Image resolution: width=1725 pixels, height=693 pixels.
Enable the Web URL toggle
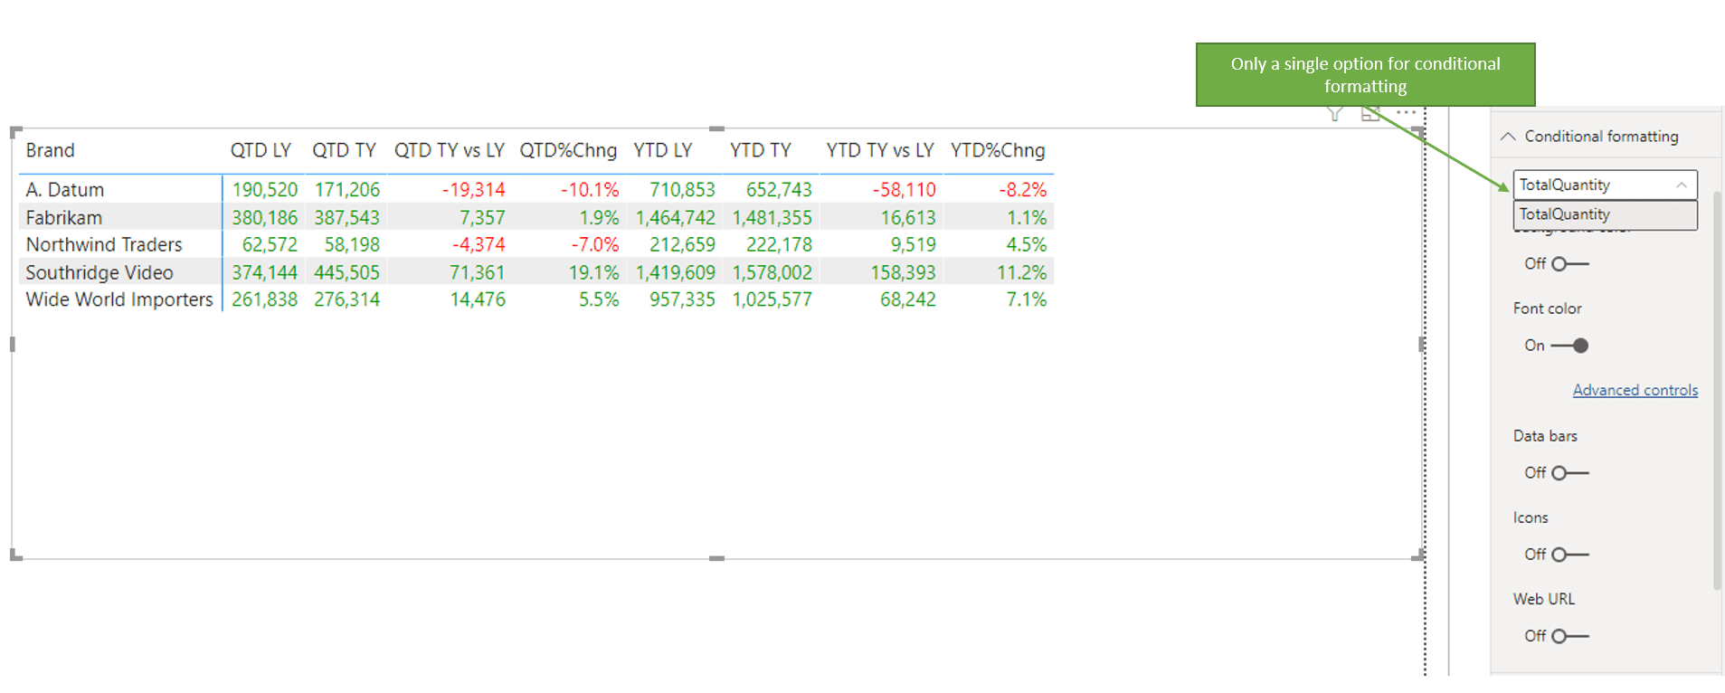pyautogui.click(x=1569, y=637)
